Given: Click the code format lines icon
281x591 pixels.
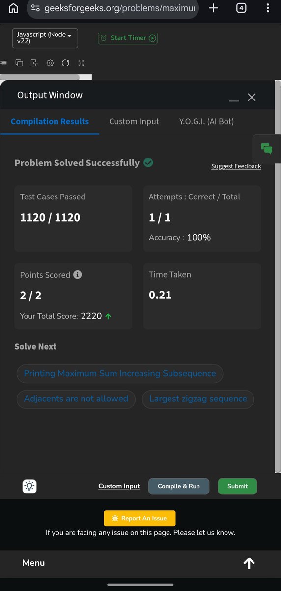Looking at the screenshot, I should coord(4,63).
